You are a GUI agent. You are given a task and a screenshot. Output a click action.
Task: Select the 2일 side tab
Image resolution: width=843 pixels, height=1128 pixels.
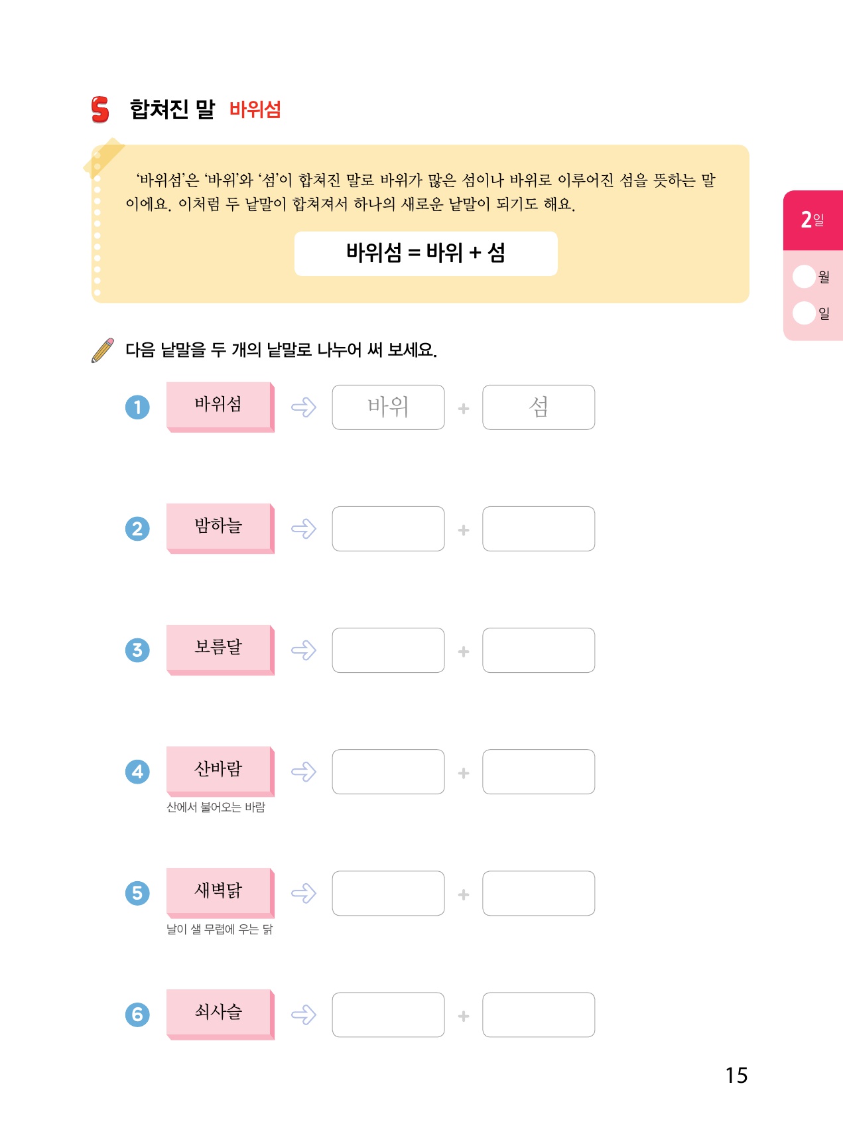pyautogui.click(x=812, y=220)
